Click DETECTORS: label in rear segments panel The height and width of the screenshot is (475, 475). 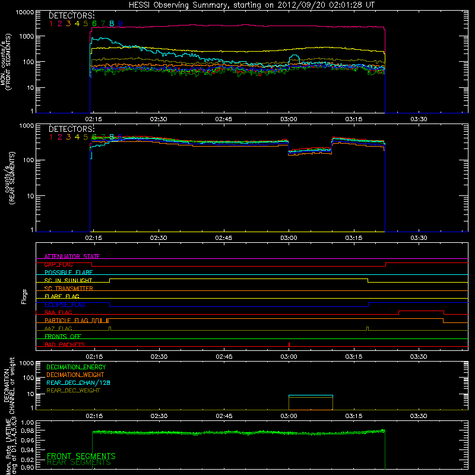[x=72, y=129]
